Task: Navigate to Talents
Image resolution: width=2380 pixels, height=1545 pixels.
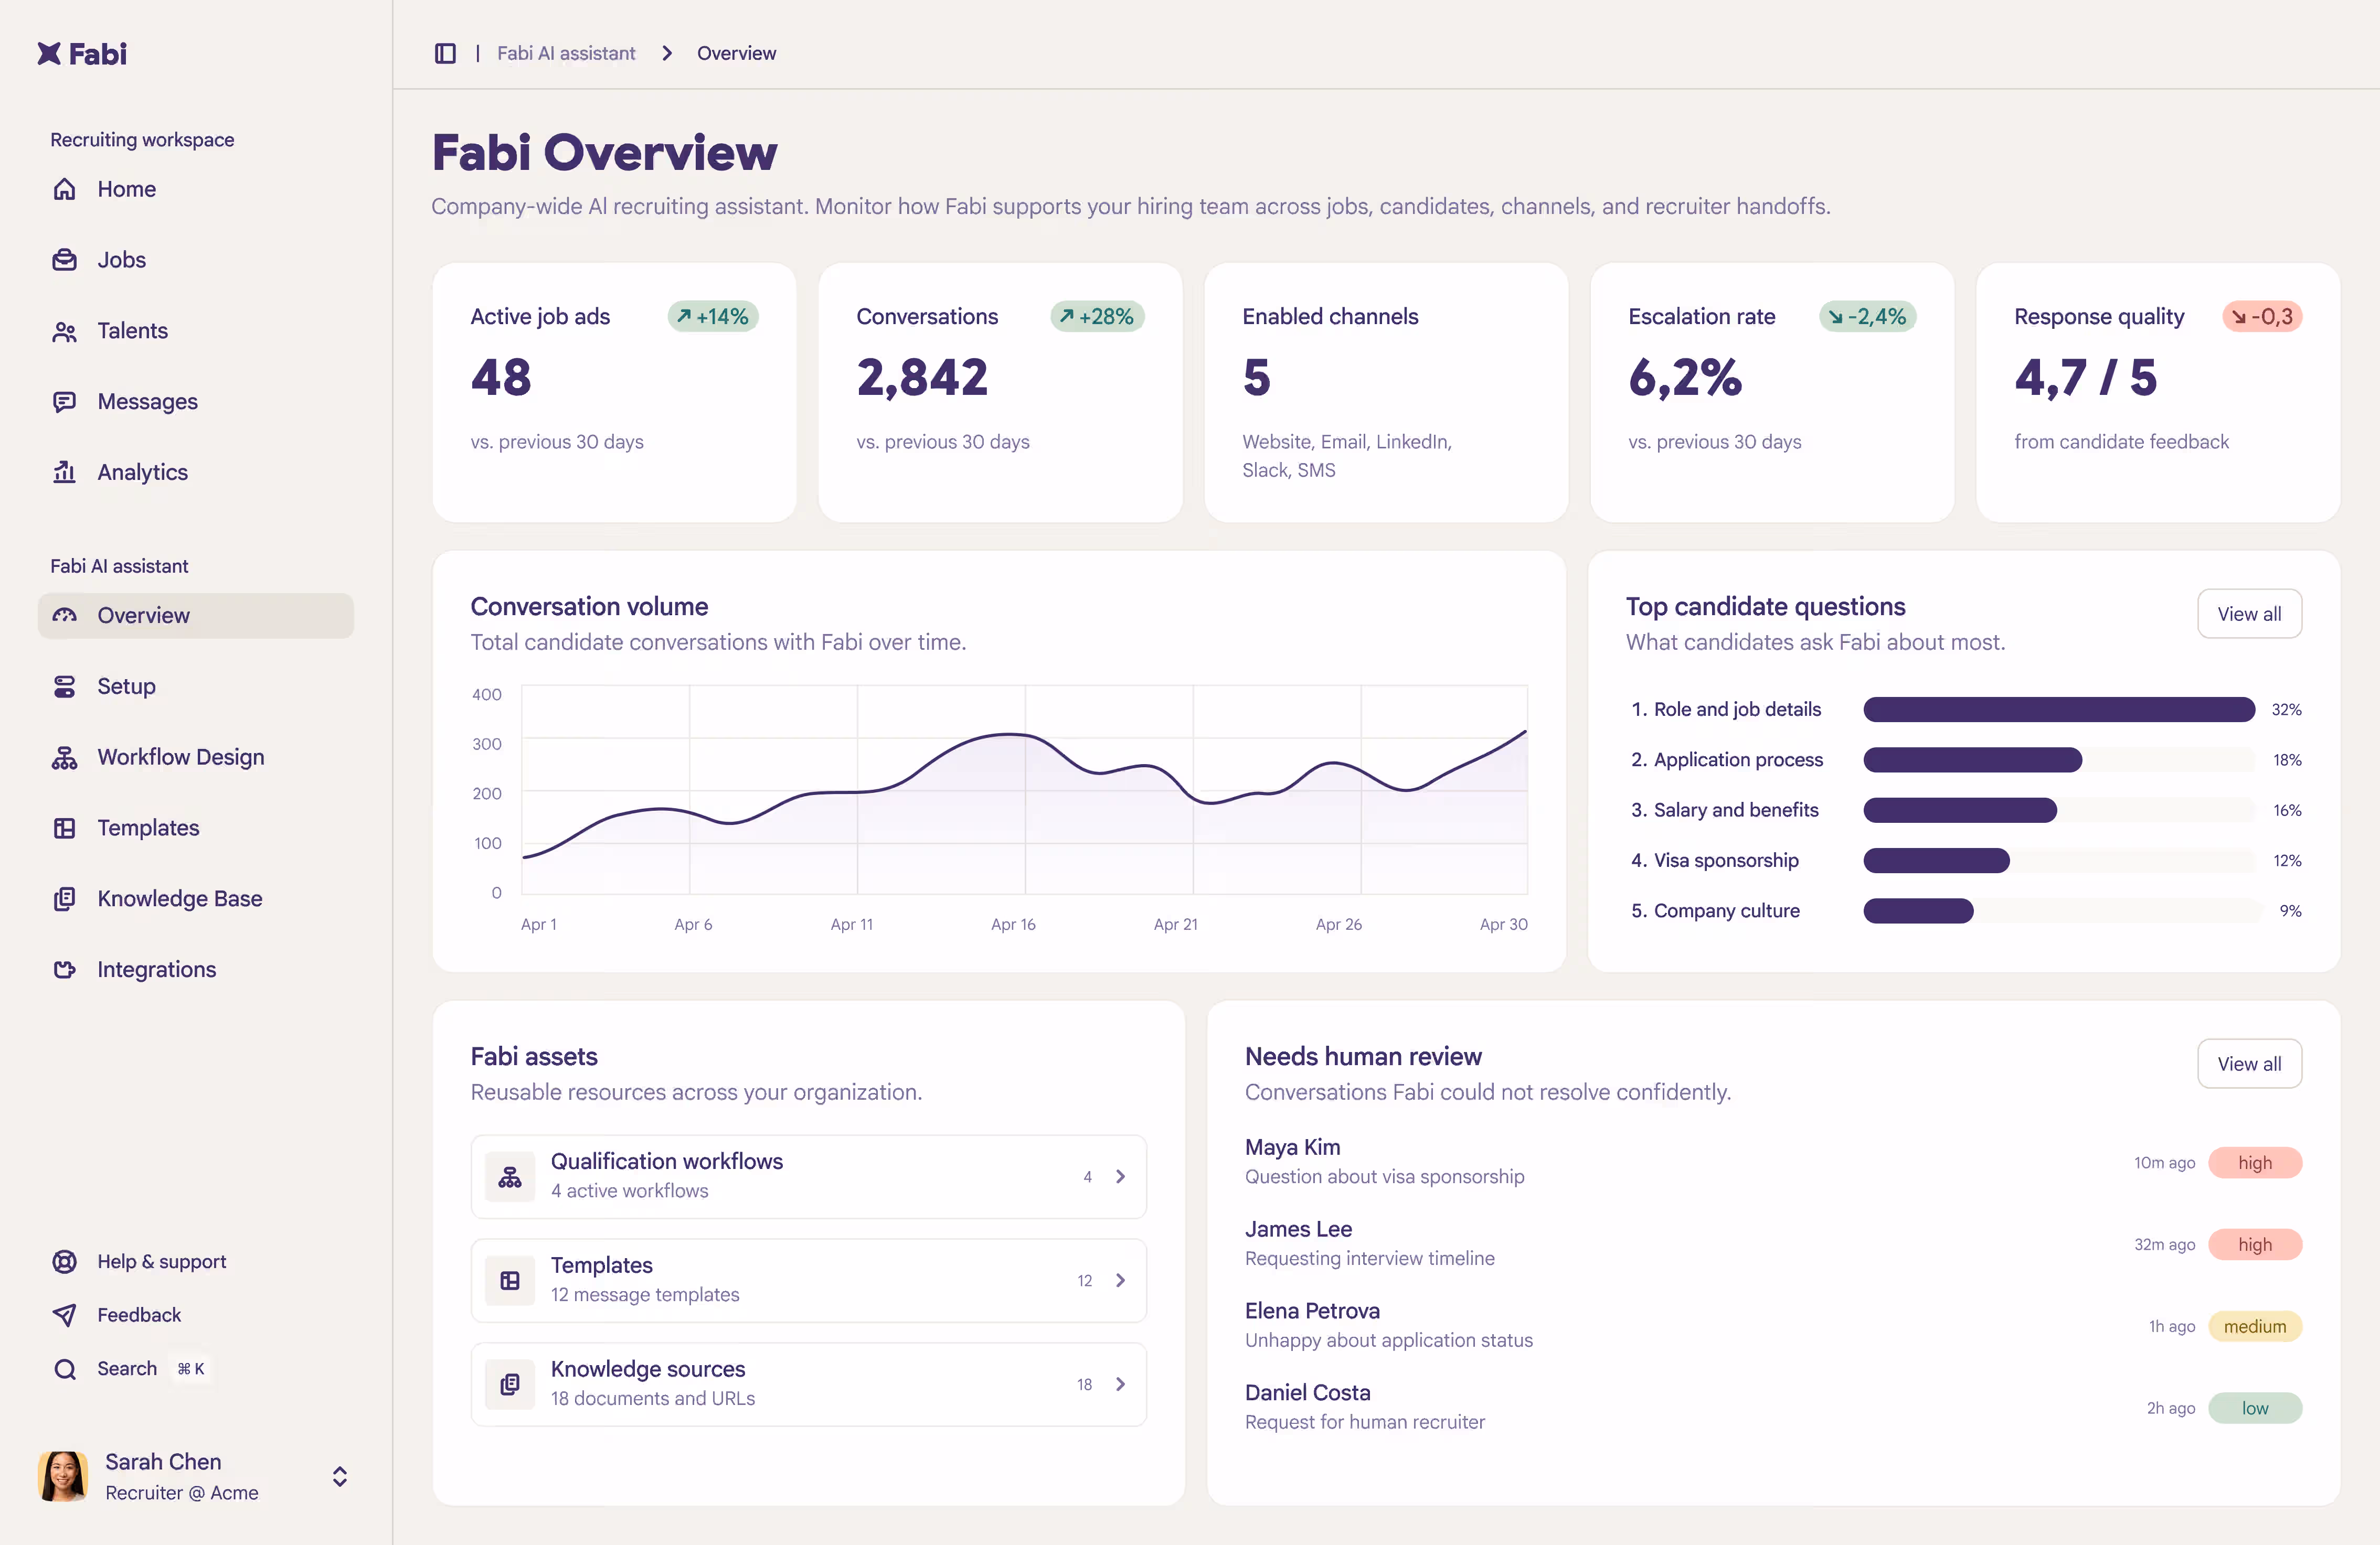Action: 196,331
